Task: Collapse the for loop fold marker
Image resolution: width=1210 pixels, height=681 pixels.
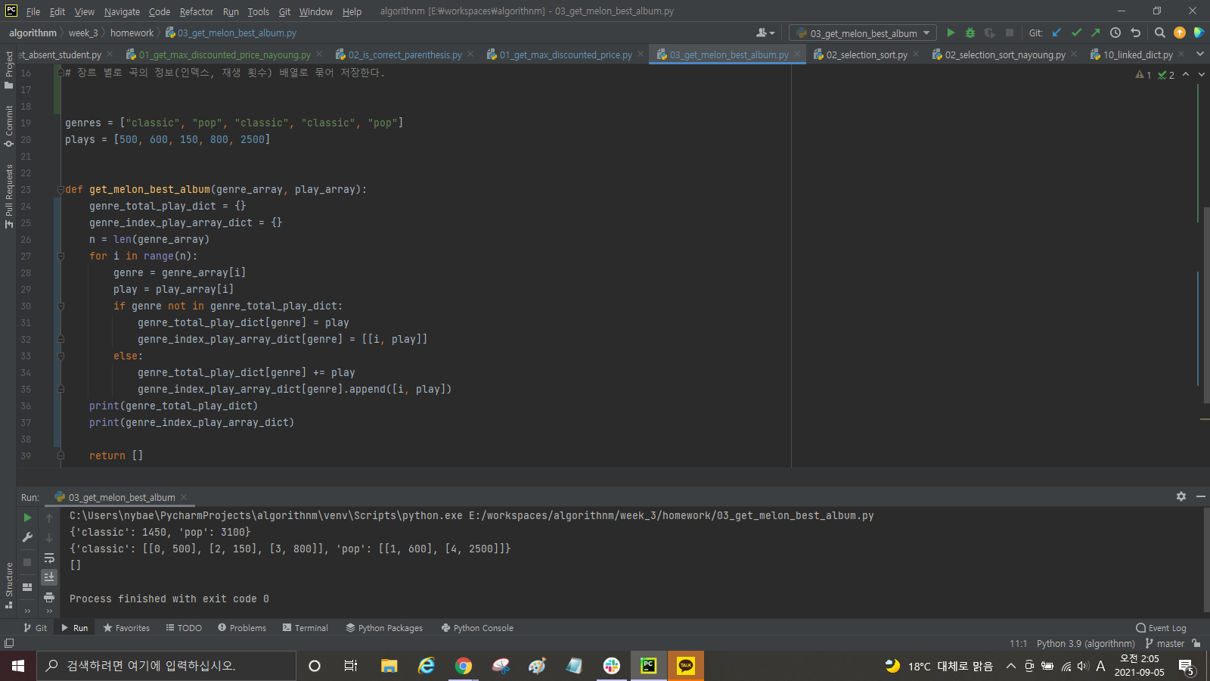Action: coord(60,256)
